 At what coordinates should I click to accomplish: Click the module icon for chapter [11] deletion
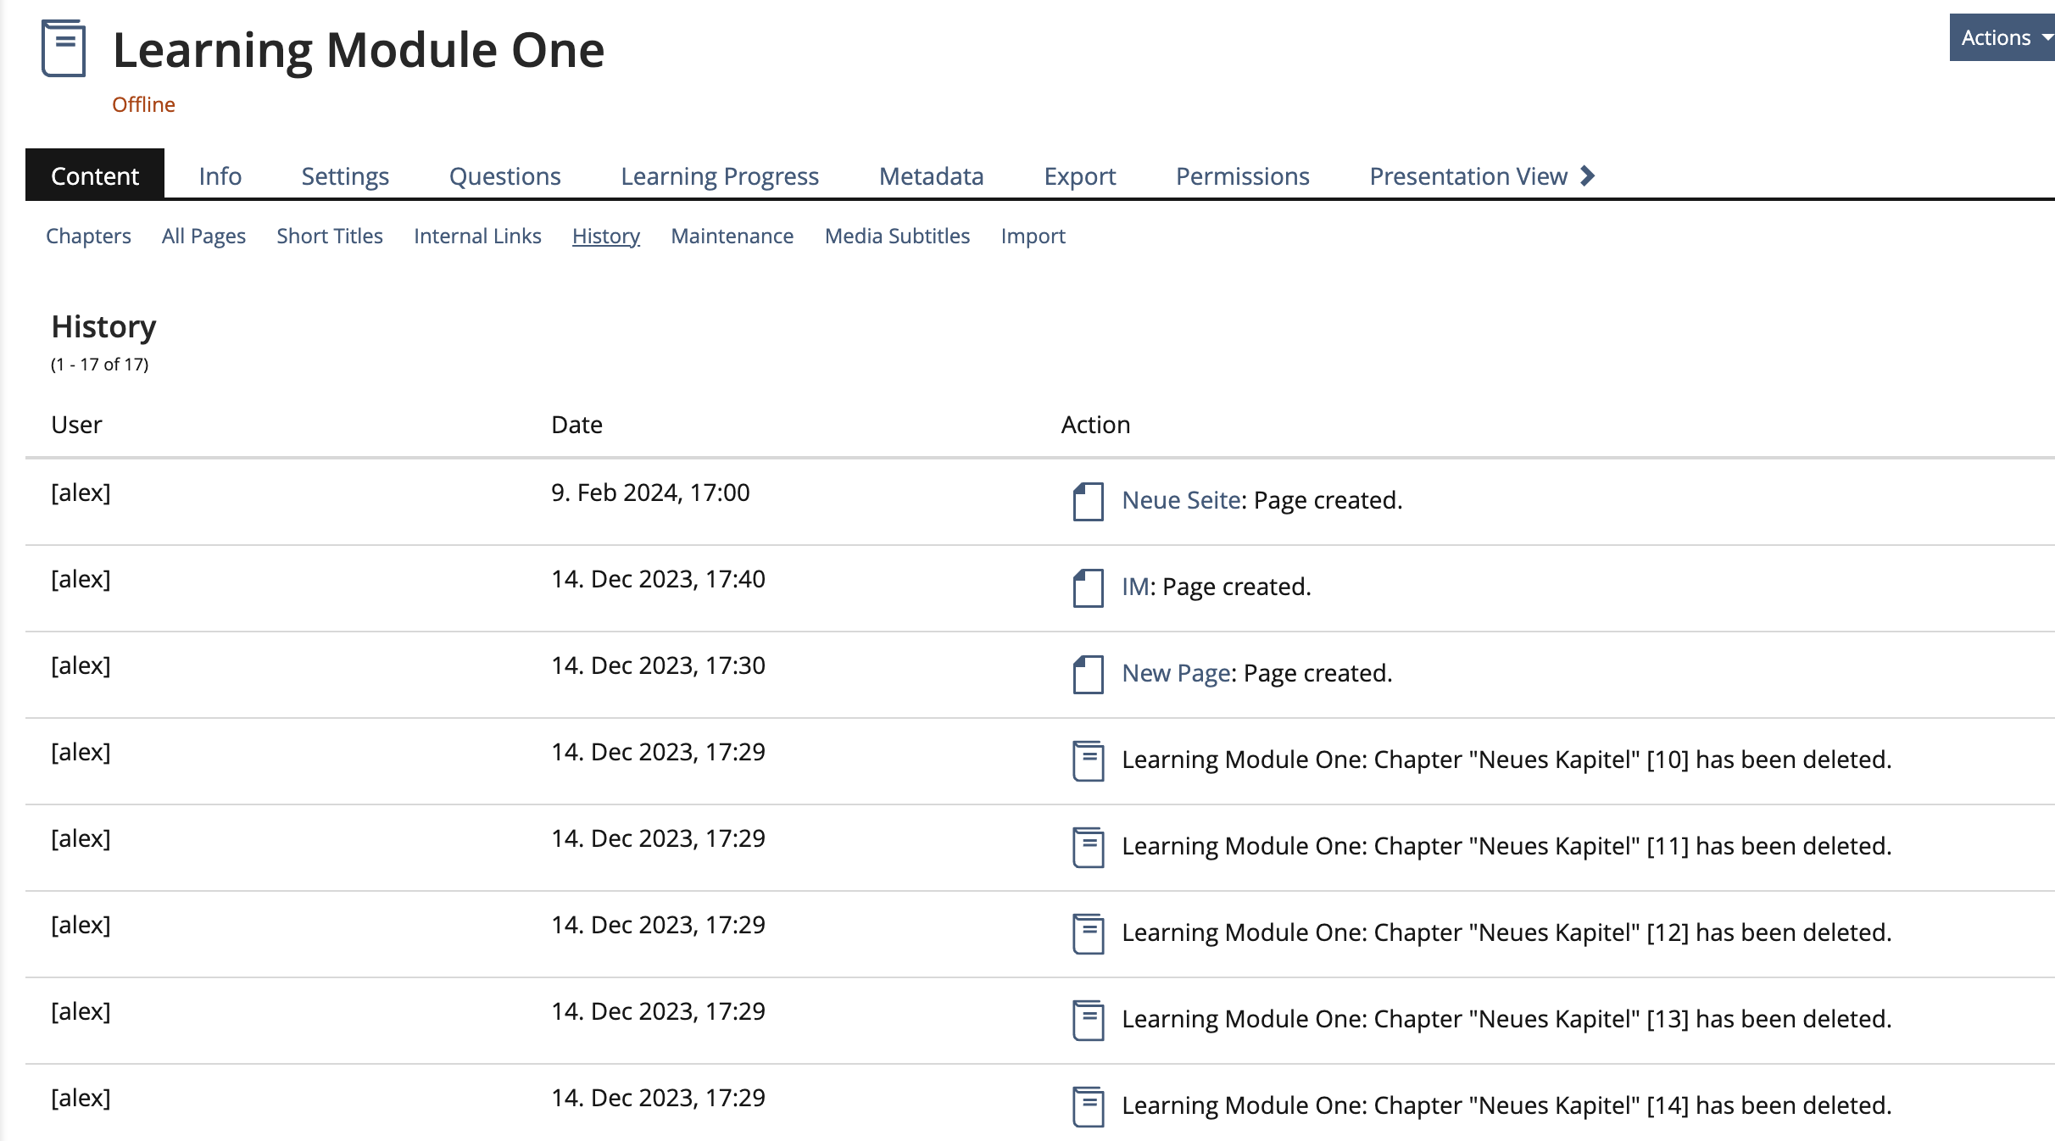(x=1088, y=847)
